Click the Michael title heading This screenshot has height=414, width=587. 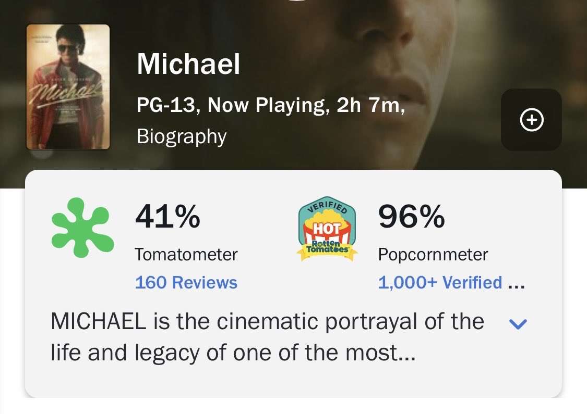pos(188,64)
